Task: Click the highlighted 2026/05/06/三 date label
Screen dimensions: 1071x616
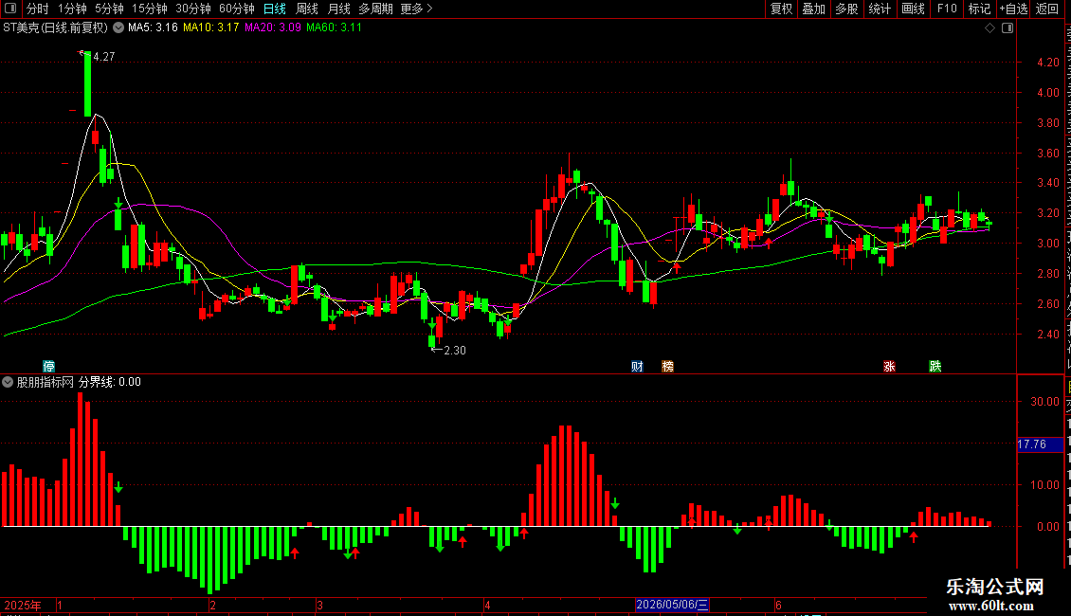Action: pos(673,605)
